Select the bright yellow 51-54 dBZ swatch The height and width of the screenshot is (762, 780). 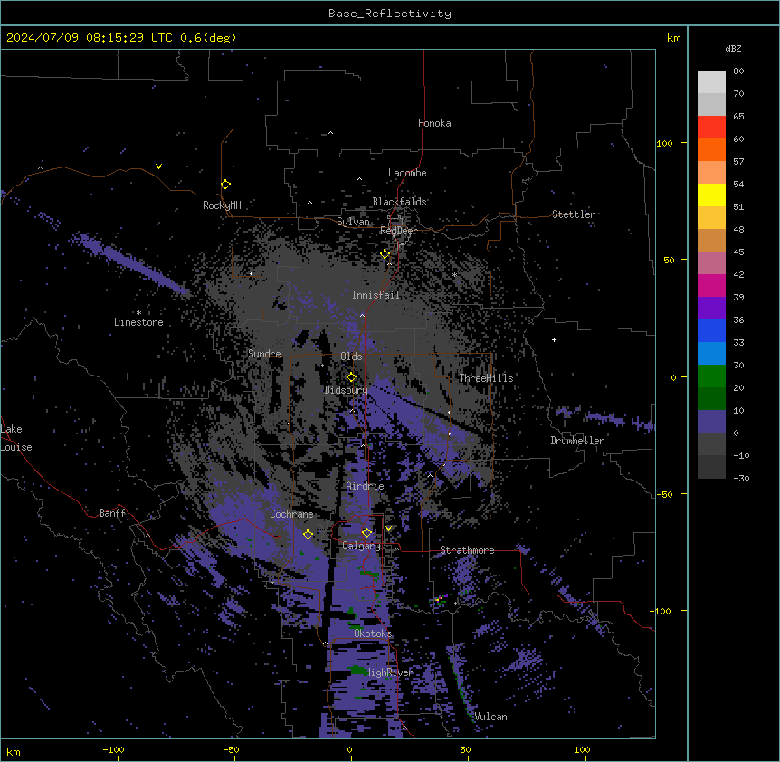point(711,195)
